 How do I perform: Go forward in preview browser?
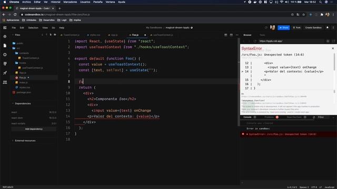[249, 41]
